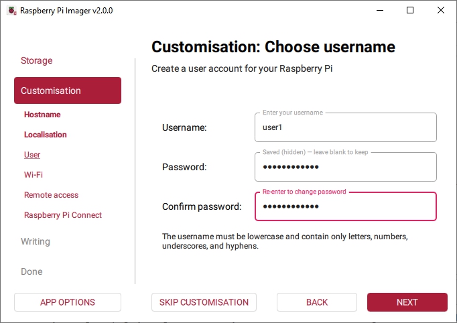The image size is (457, 323).
Task: Click the Done step in sidebar
Action: click(31, 271)
